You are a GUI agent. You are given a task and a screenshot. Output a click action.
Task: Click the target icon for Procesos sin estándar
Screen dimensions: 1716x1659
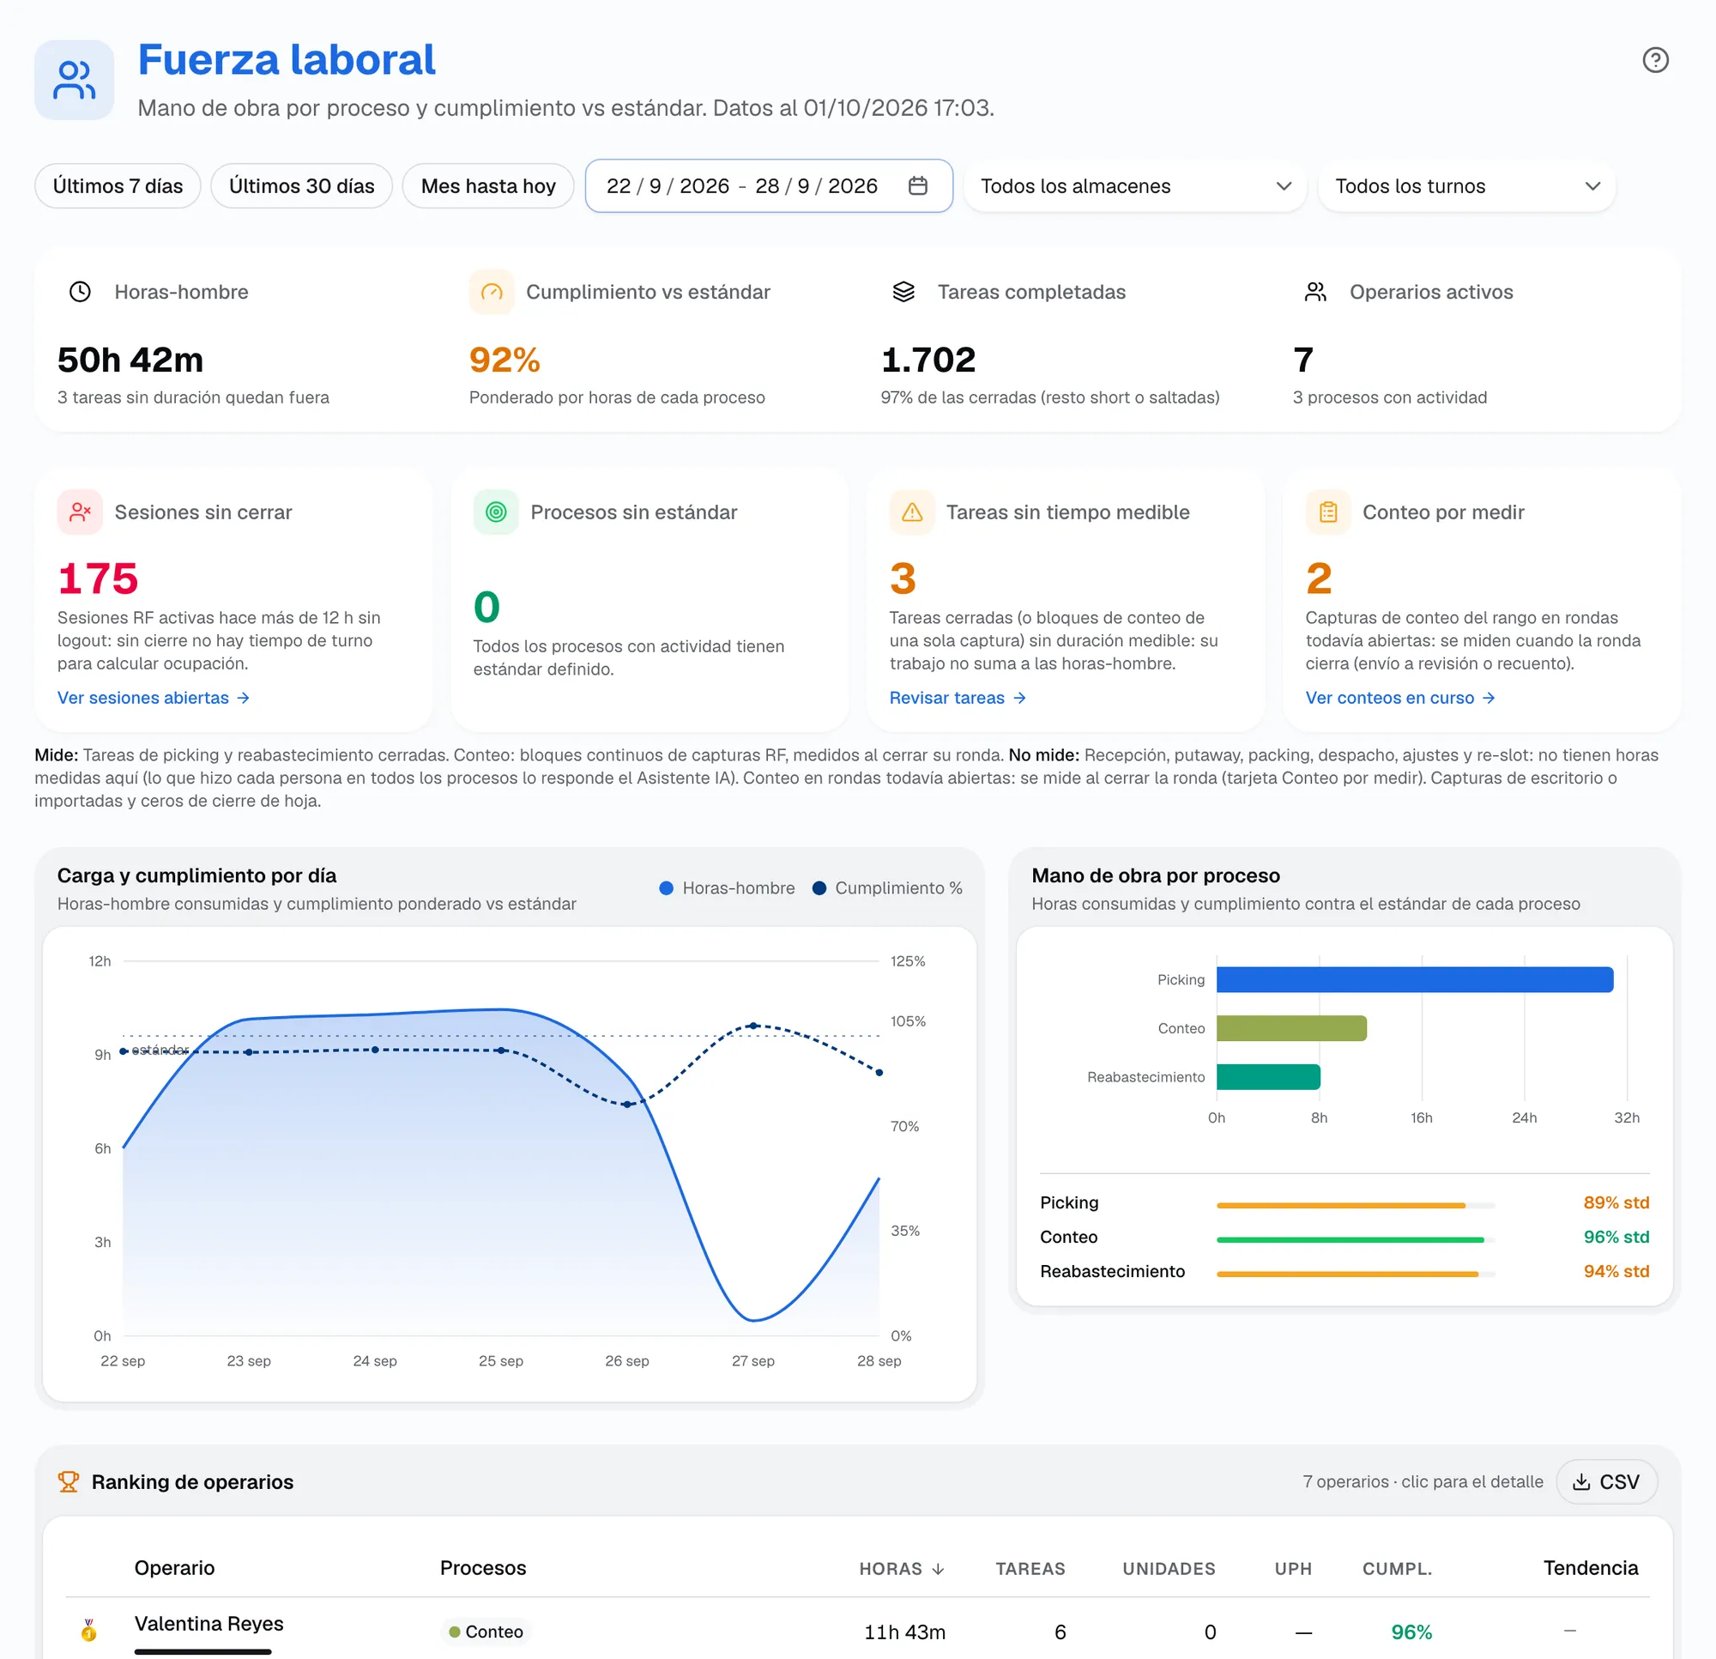click(496, 512)
